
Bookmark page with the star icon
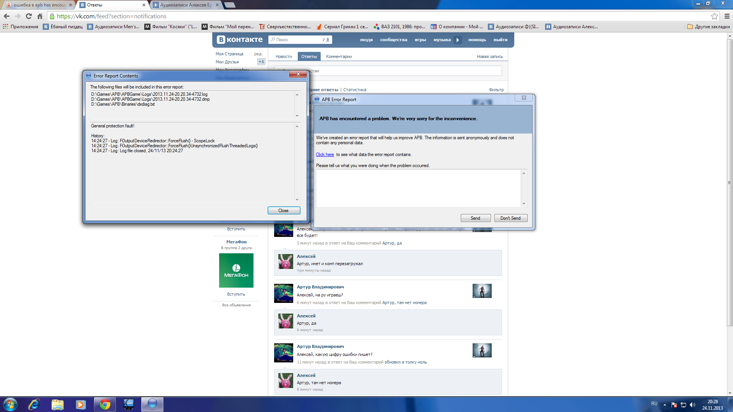pos(714,16)
